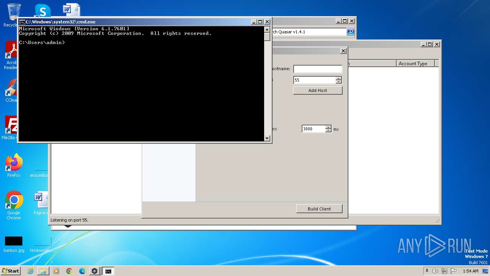Screen dimensions: 490x276
Task: Open Chrome from the taskbar
Action: 69,271
